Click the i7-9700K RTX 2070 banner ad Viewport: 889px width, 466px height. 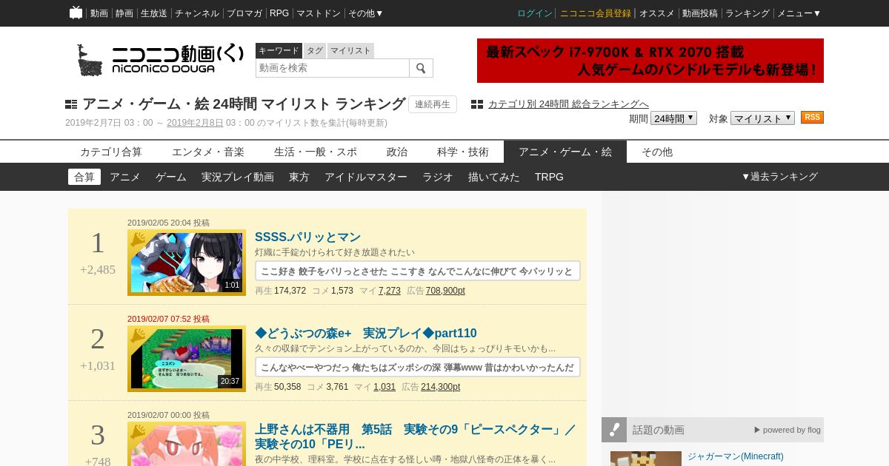[650, 61]
